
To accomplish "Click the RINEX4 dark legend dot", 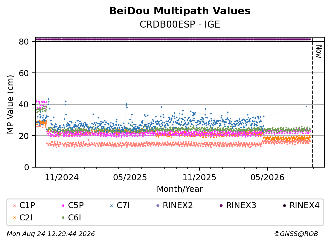I will (284, 206).
